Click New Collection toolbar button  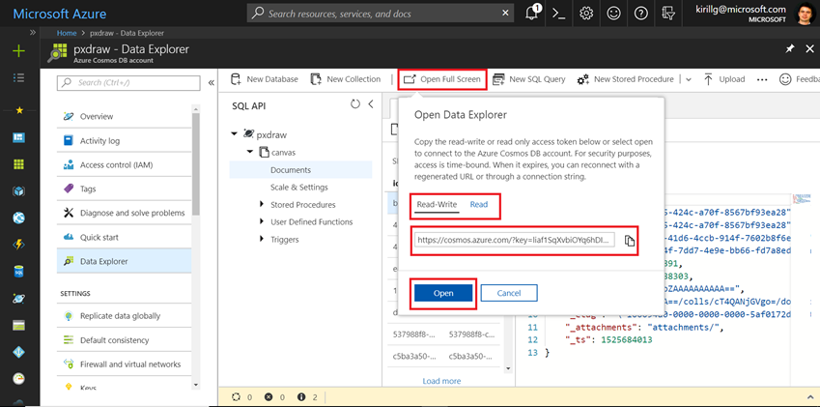[345, 79]
